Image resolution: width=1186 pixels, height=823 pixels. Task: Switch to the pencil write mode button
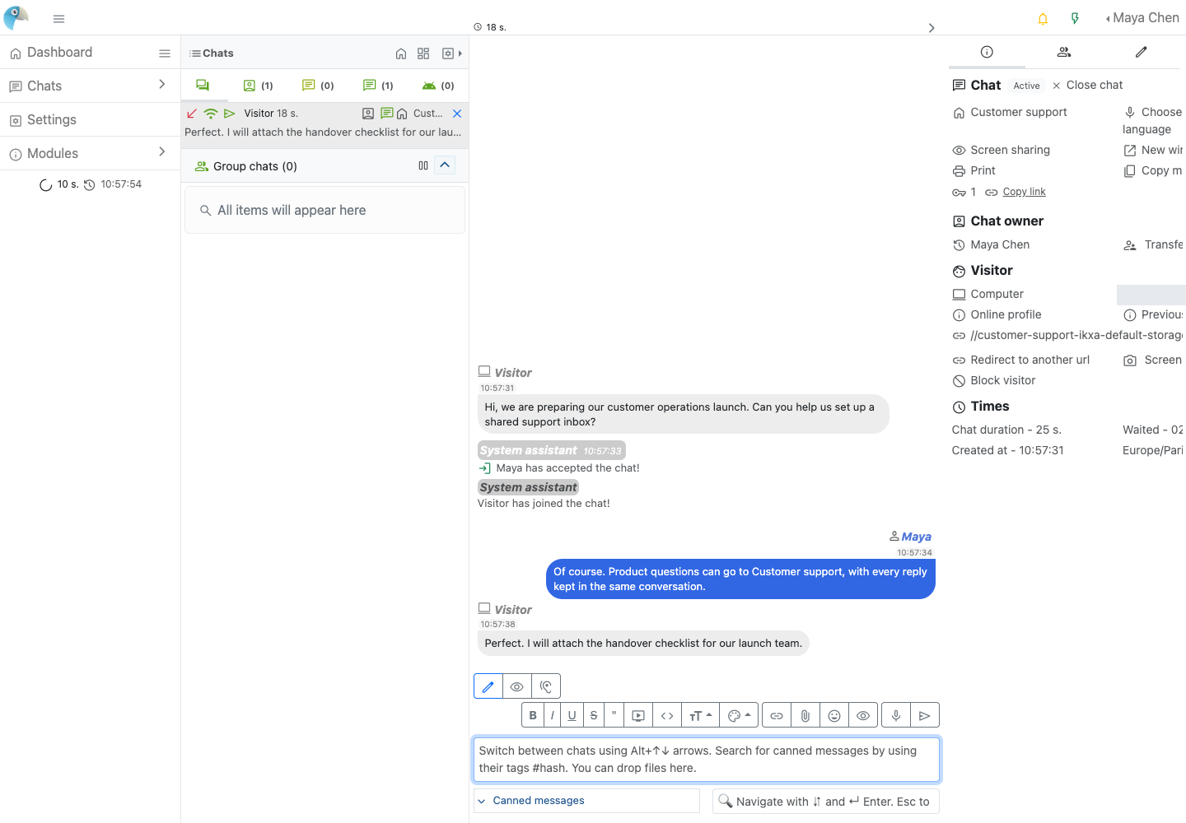click(488, 686)
